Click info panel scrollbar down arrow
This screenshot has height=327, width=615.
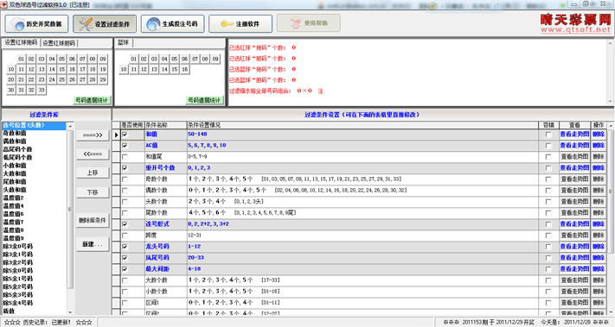tap(611, 102)
